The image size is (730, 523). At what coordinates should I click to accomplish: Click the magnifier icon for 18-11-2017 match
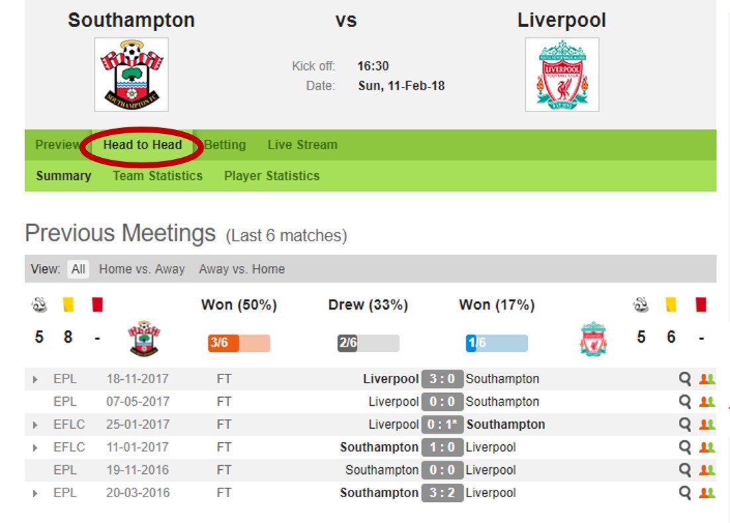pos(684,378)
